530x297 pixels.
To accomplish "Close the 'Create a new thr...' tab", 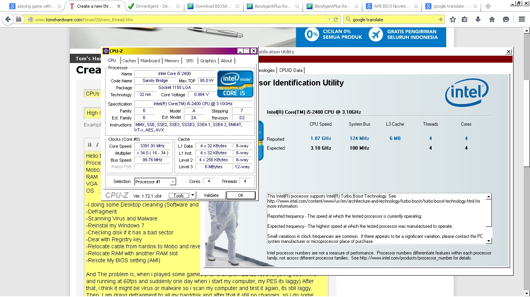I will (118, 6).
